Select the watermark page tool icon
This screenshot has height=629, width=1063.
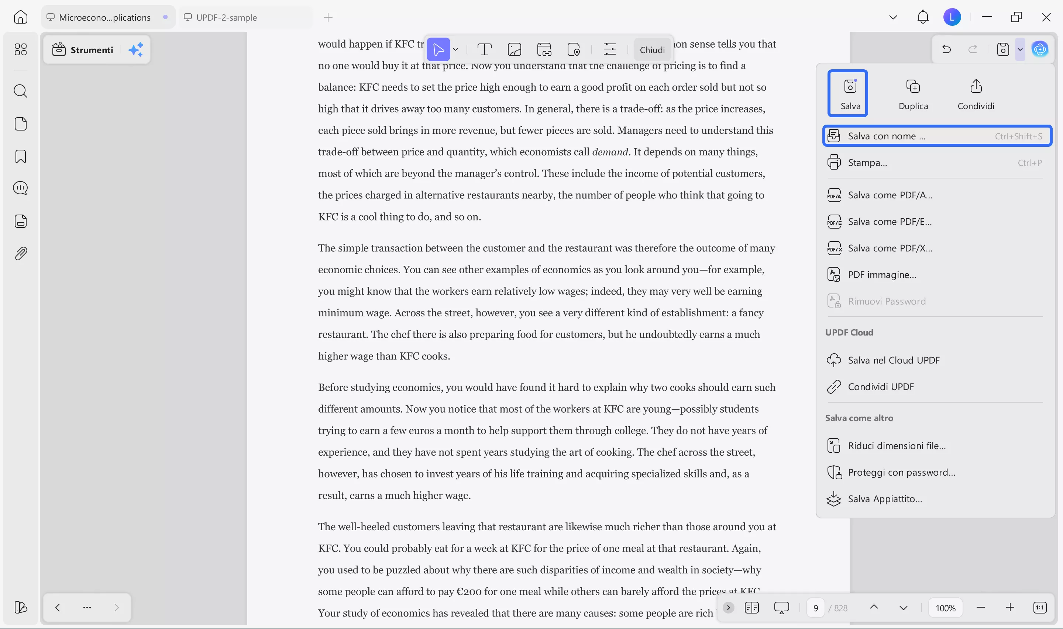pyautogui.click(x=574, y=50)
